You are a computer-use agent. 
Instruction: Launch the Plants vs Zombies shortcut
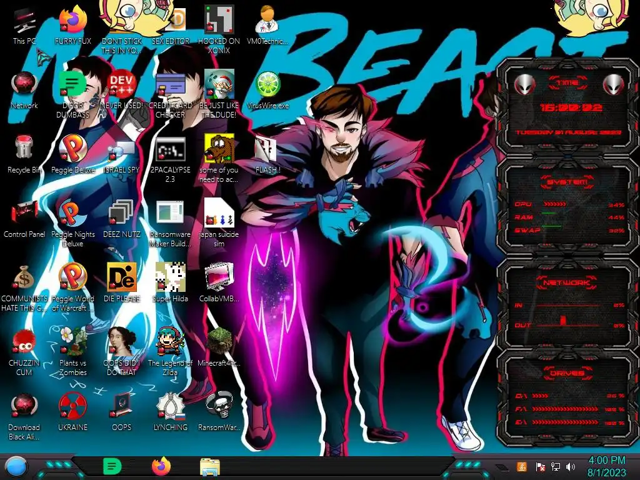point(72,352)
